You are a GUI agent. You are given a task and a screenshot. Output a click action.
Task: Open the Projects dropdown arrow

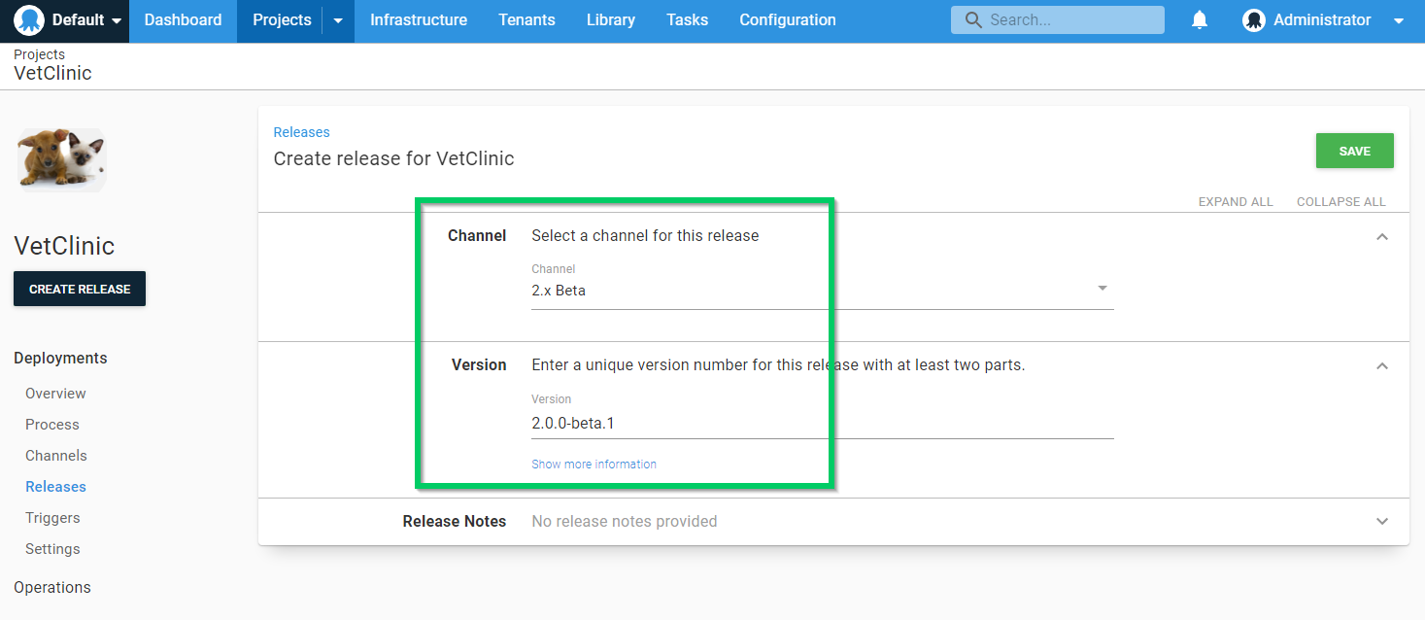338,20
